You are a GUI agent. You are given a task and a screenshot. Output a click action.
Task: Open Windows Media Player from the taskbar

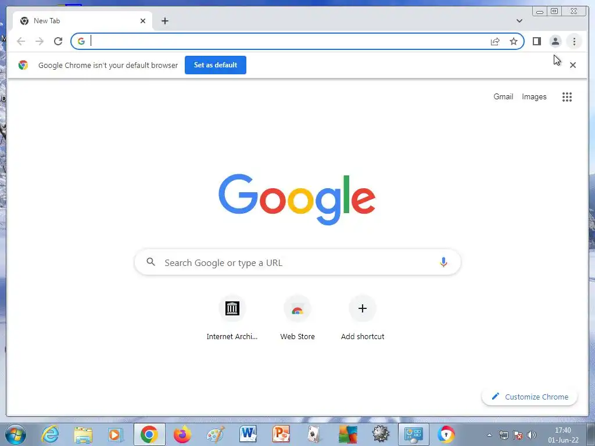coord(116,434)
